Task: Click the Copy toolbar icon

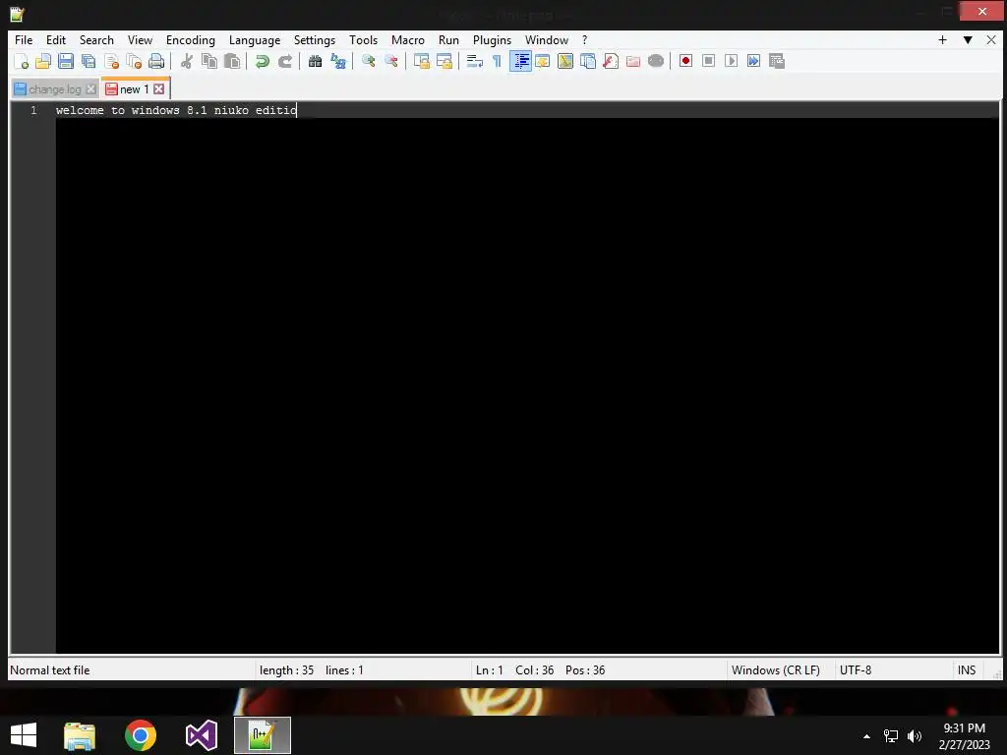Action: [x=209, y=61]
